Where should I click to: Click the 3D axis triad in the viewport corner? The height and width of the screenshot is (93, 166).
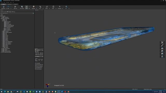pyautogui.click(x=48, y=85)
